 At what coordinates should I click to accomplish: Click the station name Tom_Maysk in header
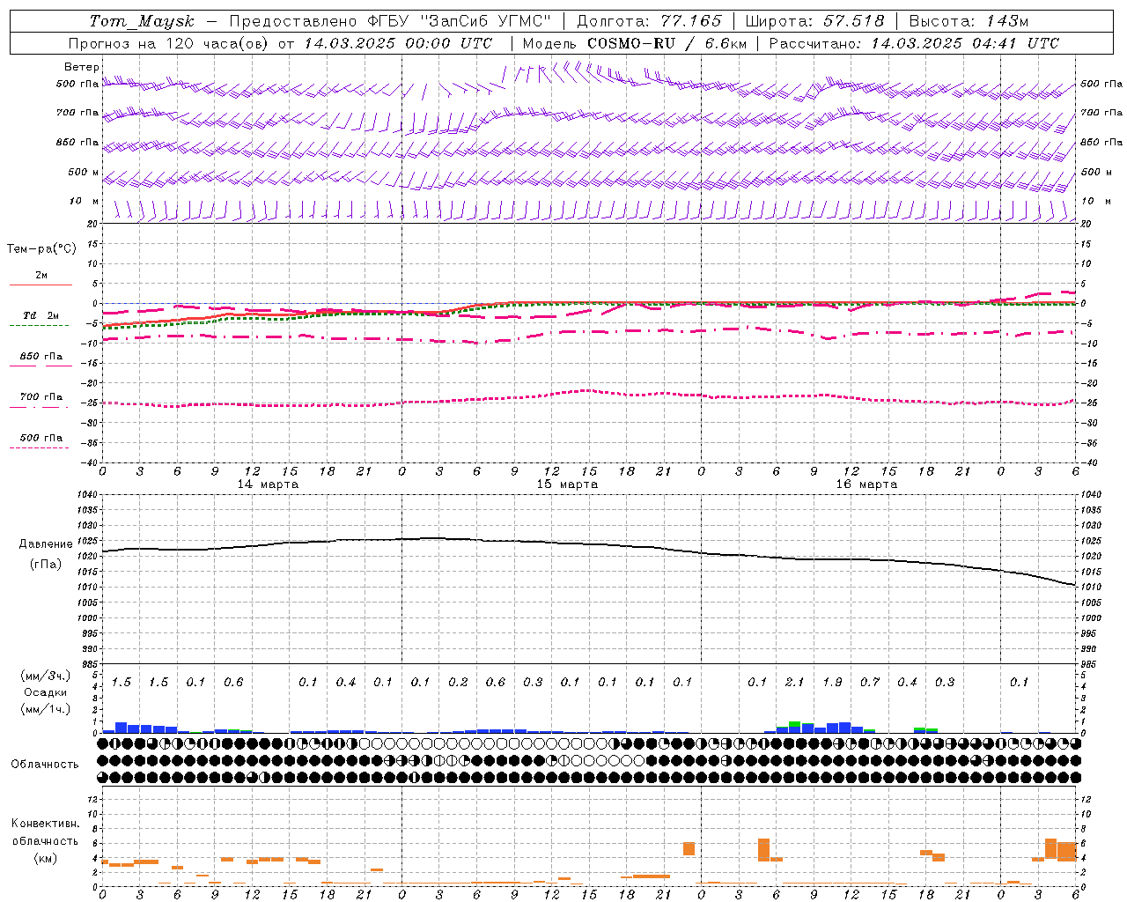(142, 21)
